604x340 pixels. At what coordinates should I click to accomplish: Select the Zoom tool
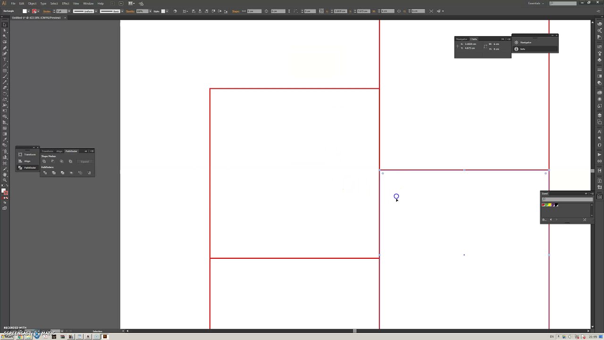5,180
